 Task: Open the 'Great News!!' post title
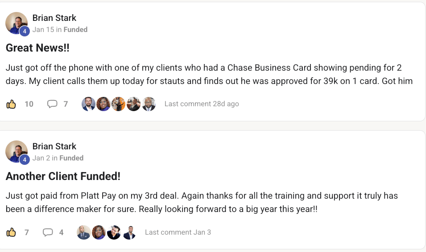[37, 48]
